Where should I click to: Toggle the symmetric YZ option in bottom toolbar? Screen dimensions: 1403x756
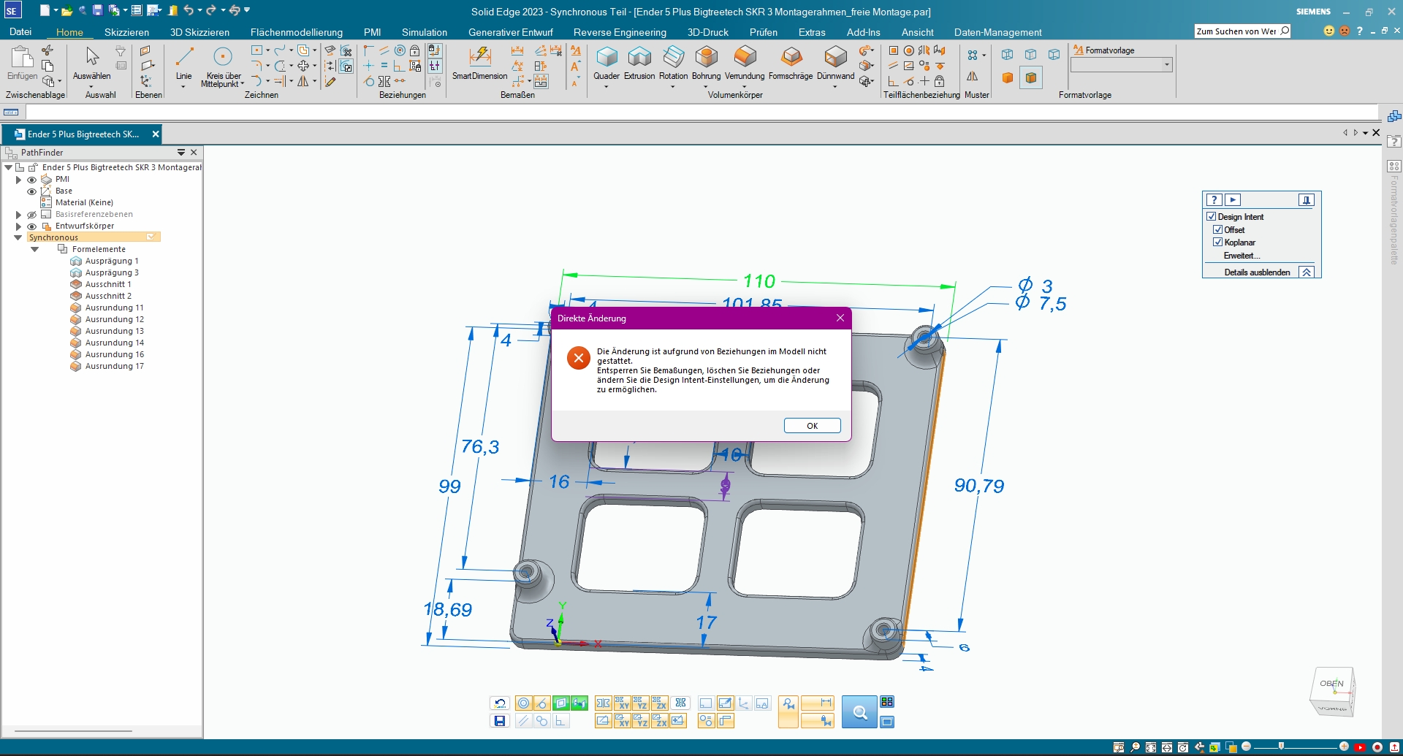(x=641, y=703)
